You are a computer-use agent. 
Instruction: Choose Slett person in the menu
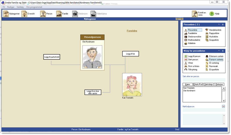193,60
